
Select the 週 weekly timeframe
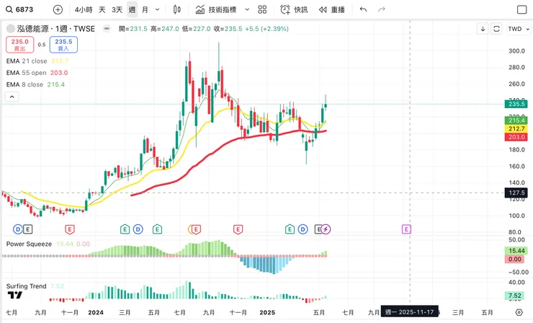coord(133,9)
